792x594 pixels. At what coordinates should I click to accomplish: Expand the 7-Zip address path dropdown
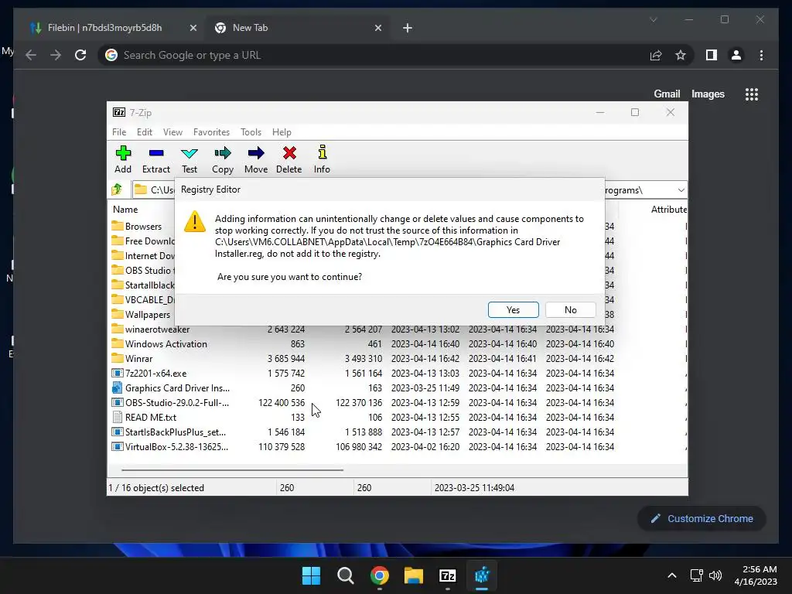coord(681,190)
